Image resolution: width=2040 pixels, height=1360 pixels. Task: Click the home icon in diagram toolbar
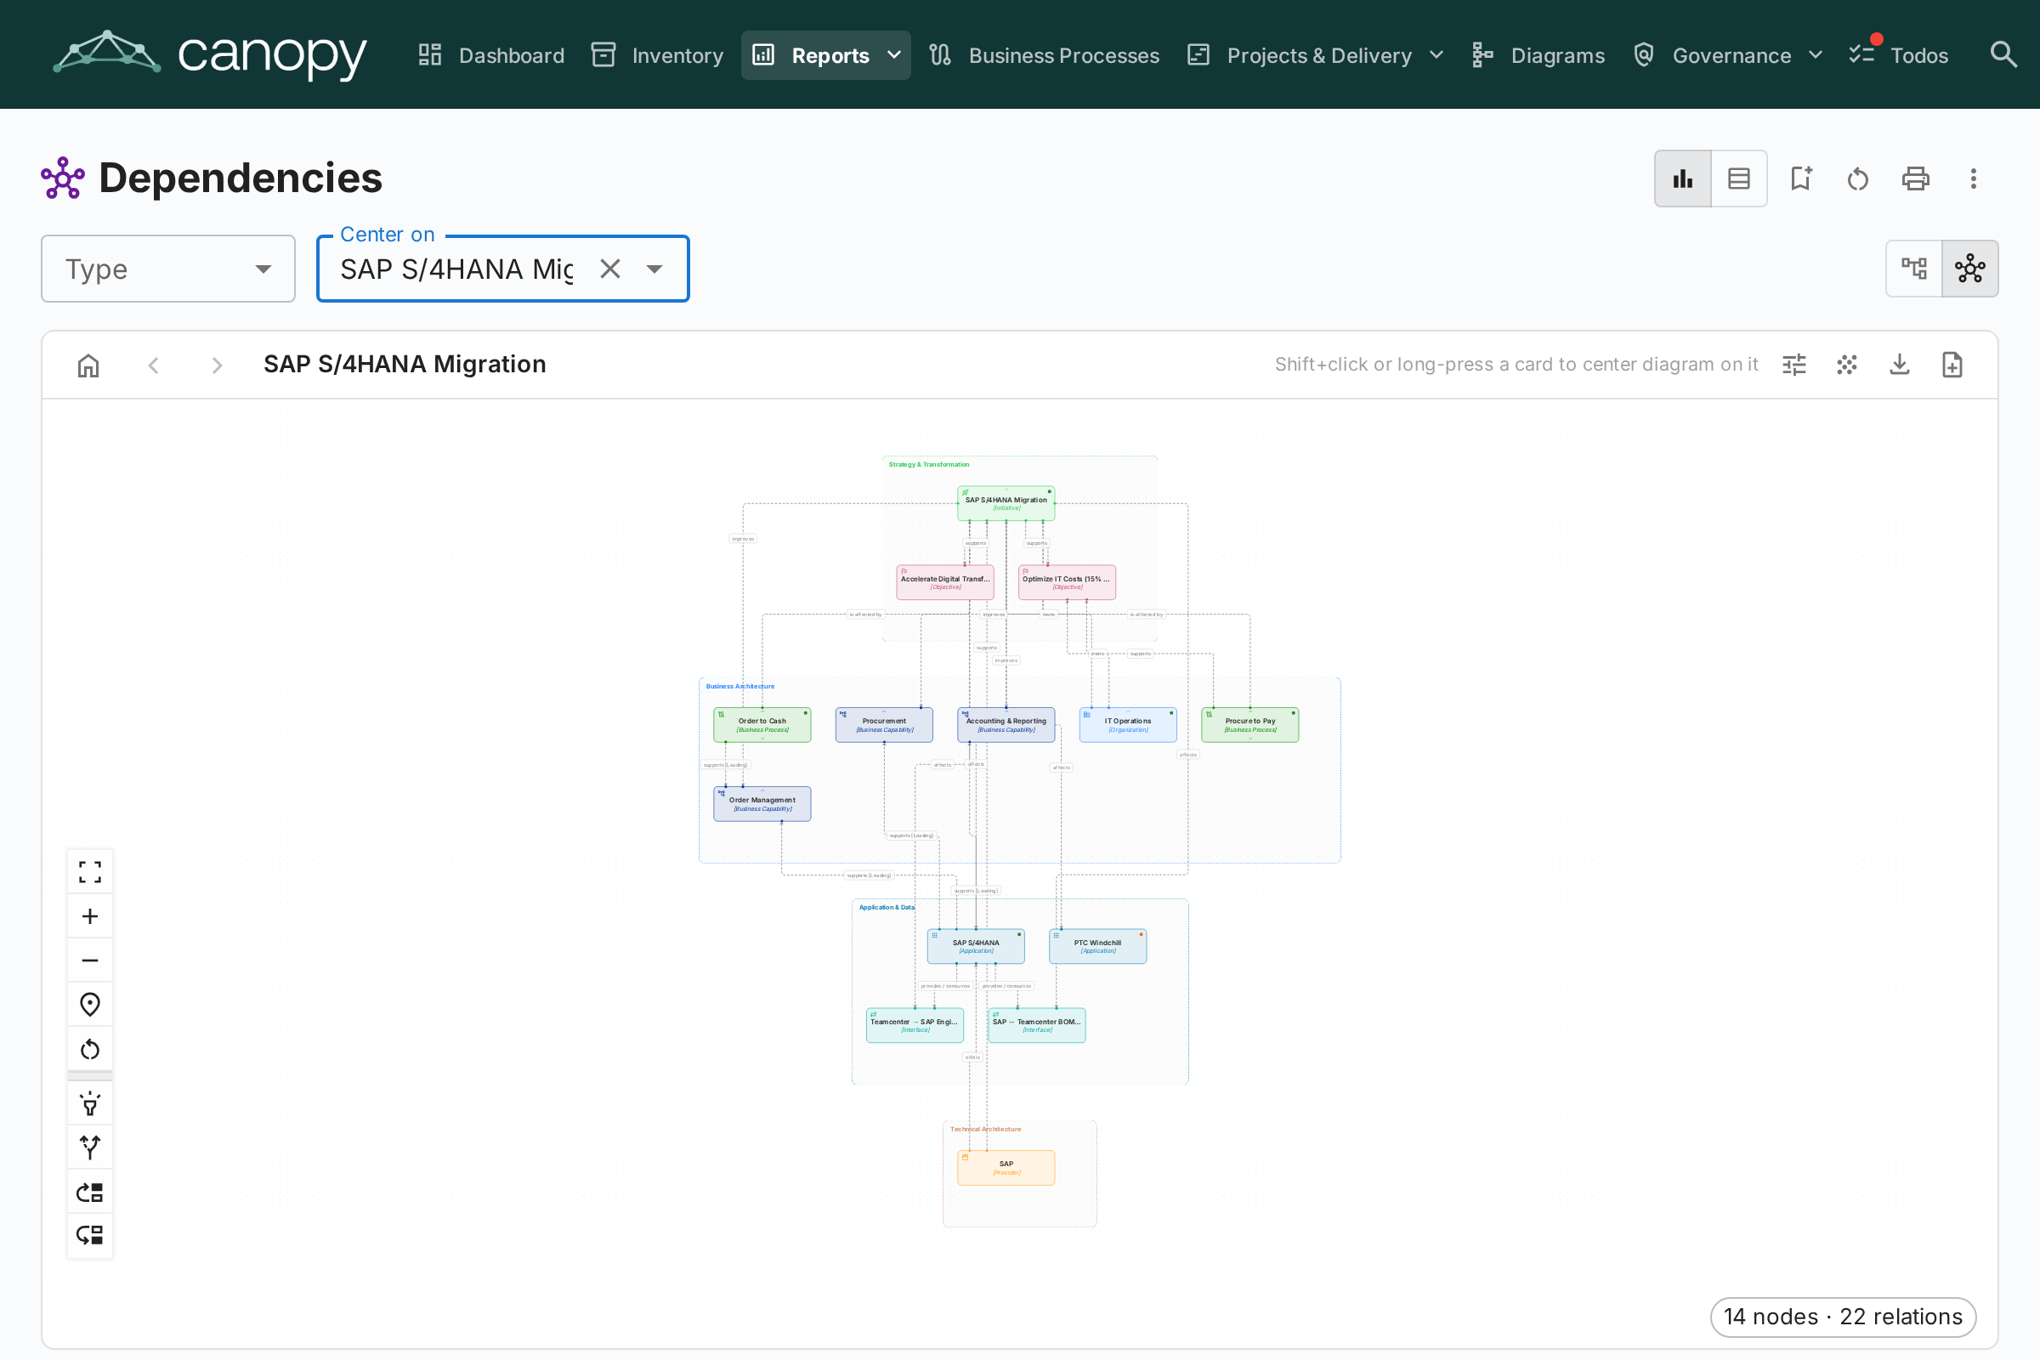pyautogui.click(x=88, y=365)
